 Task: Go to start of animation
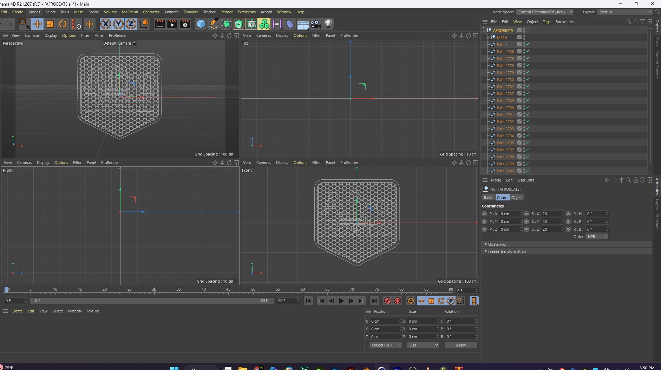click(x=308, y=301)
